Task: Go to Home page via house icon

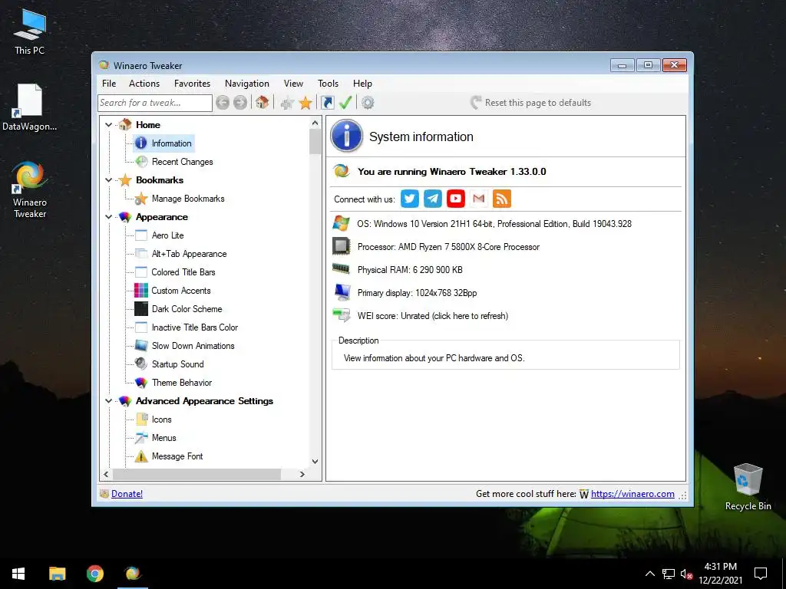Action: click(263, 103)
